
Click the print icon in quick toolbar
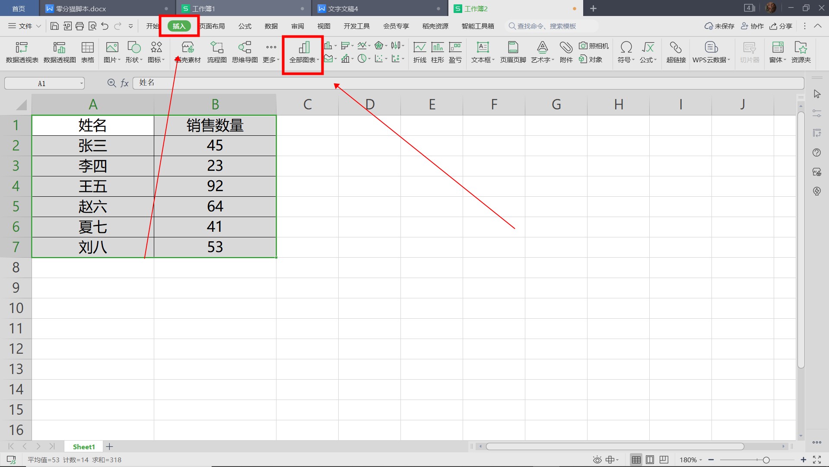[x=79, y=26]
